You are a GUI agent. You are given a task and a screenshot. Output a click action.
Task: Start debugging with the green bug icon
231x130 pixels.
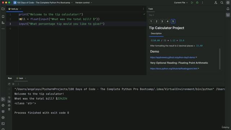(x=197, y=3)
